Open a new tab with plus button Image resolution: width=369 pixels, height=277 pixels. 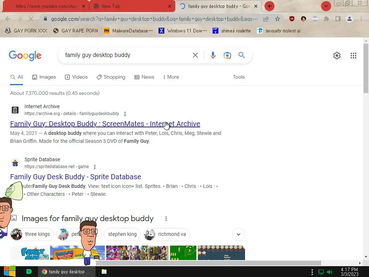pyautogui.click(x=270, y=6)
